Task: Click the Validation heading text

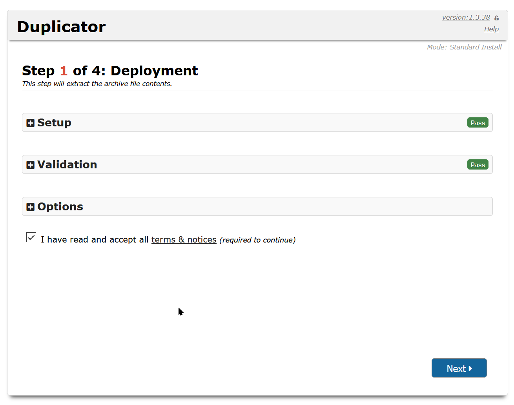Action: pyautogui.click(x=67, y=165)
